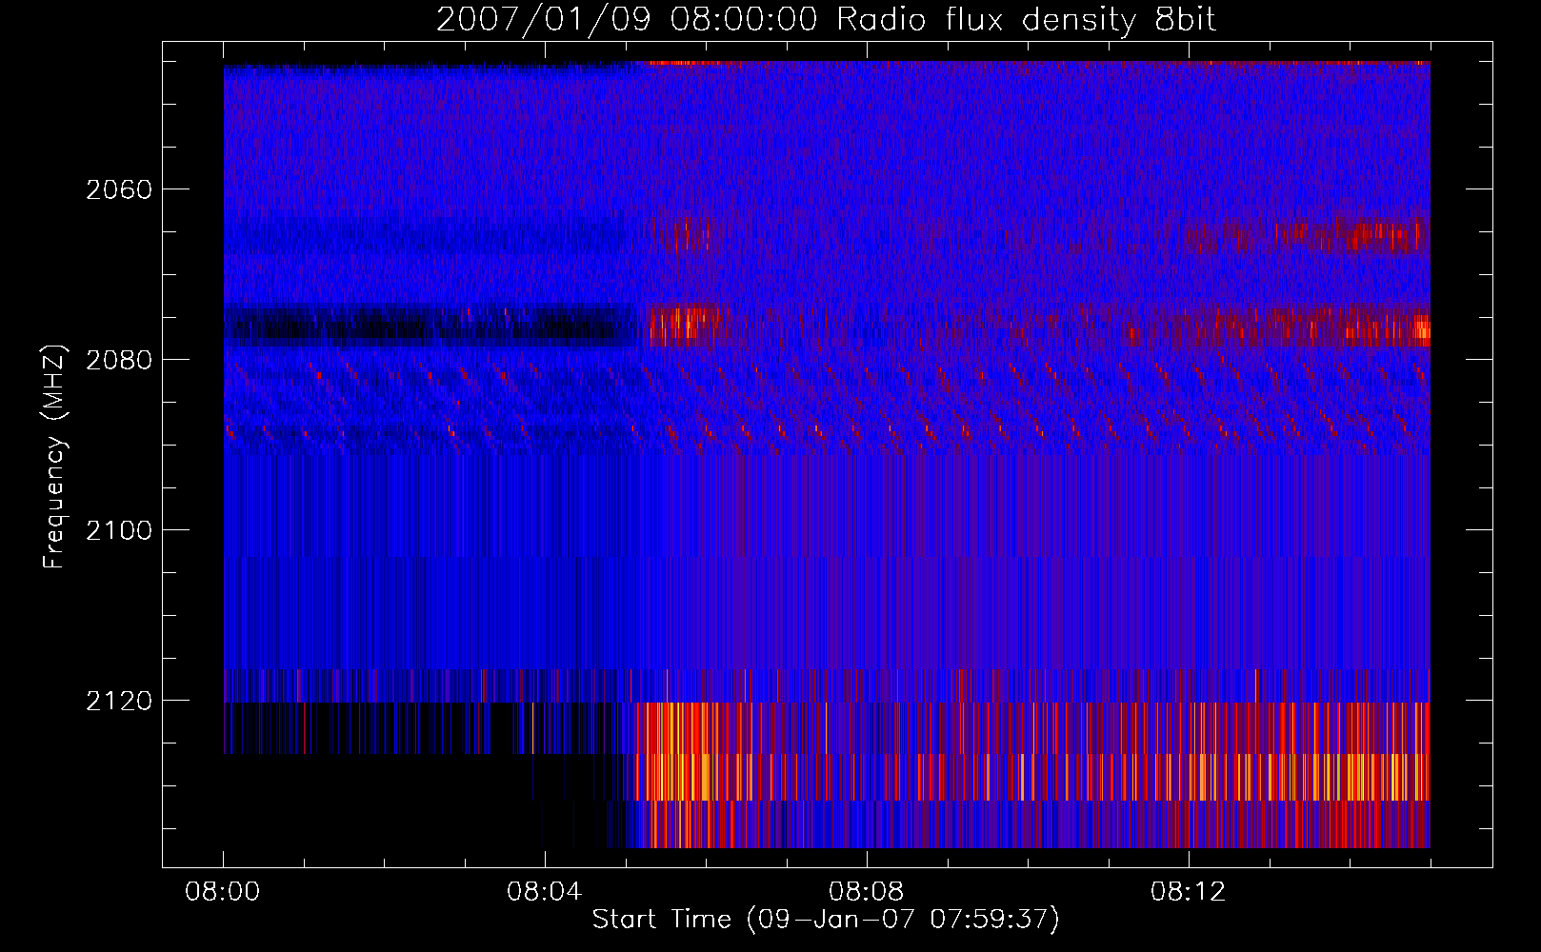
Task: Click the 2060 frequency tick label
Action: pos(119,189)
